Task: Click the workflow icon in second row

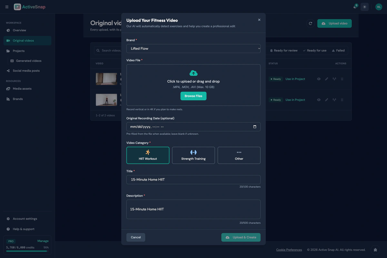Action: pyautogui.click(x=334, y=100)
